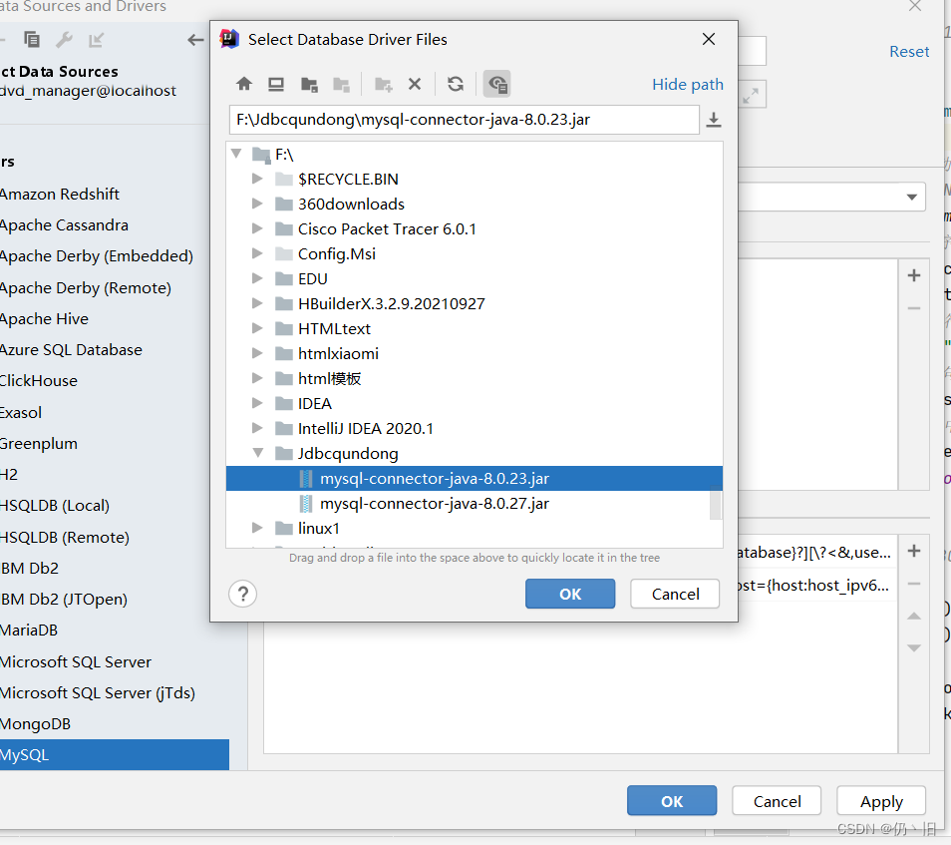
Task: Open wrench settings icon in sidebar
Action: (64, 40)
